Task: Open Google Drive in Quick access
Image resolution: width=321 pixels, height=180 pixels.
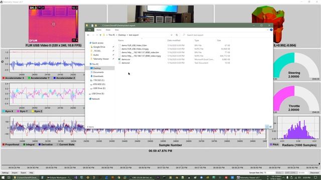Action: tap(99, 47)
